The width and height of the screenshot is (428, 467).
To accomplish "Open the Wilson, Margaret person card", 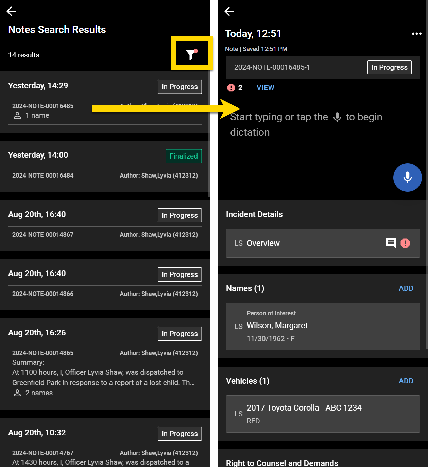I will 322,326.
